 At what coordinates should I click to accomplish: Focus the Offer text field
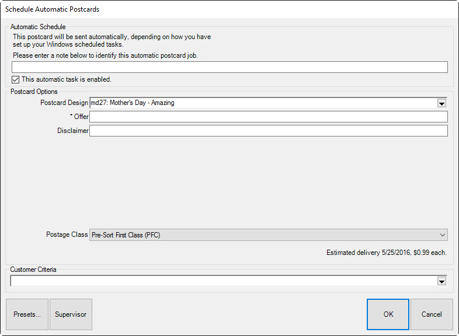click(x=268, y=117)
